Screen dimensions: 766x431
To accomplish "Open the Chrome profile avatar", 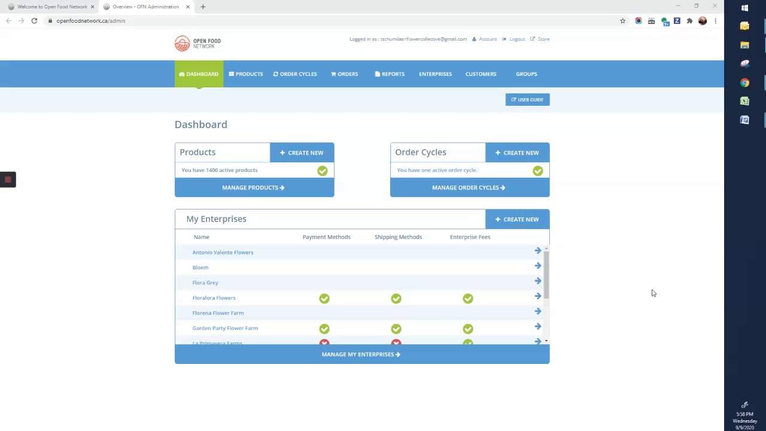I will 703,20.
